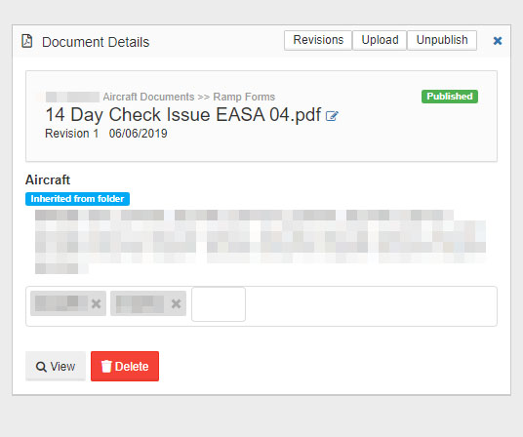
Task: Click the Published status badge
Action: [450, 97]
